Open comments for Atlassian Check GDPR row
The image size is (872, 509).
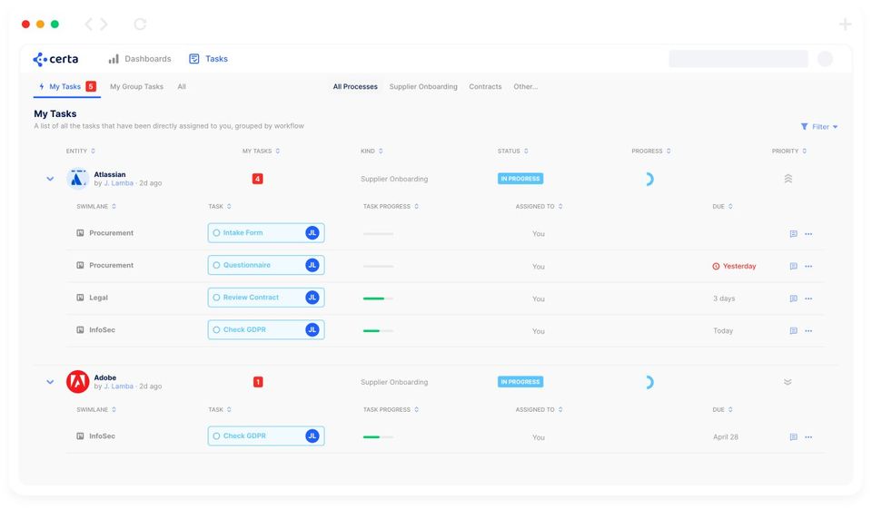tap(794, 330)
